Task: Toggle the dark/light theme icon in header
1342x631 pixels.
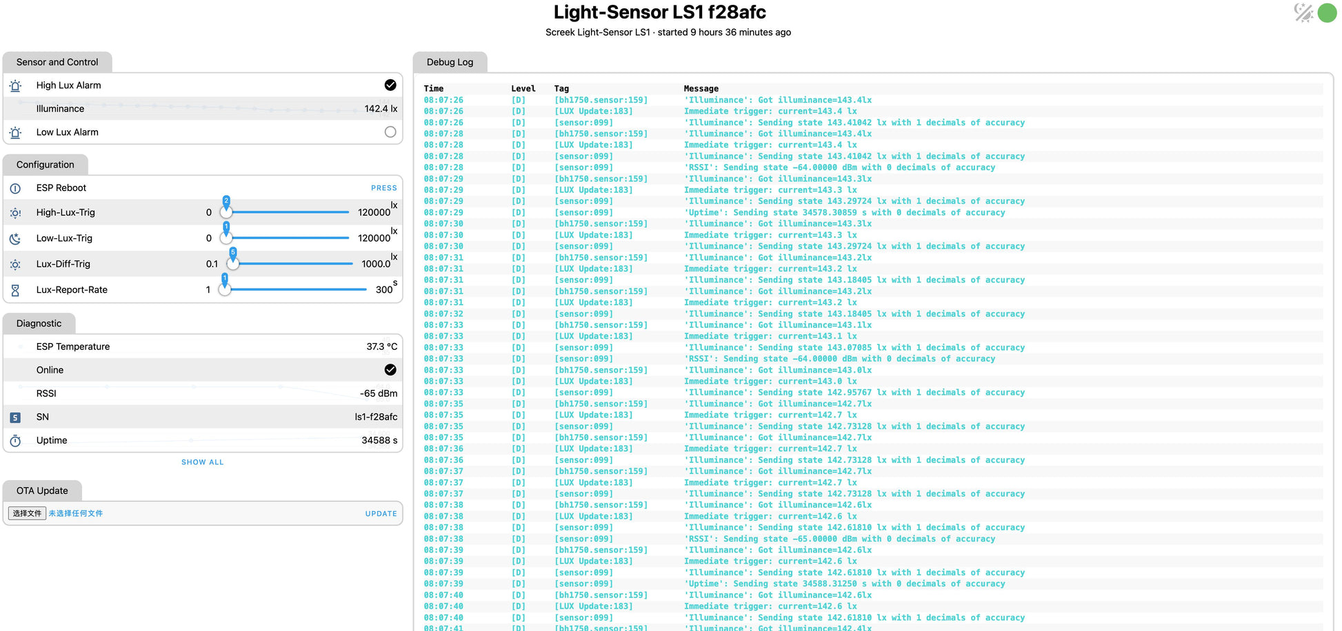Action: [1303, 12]
